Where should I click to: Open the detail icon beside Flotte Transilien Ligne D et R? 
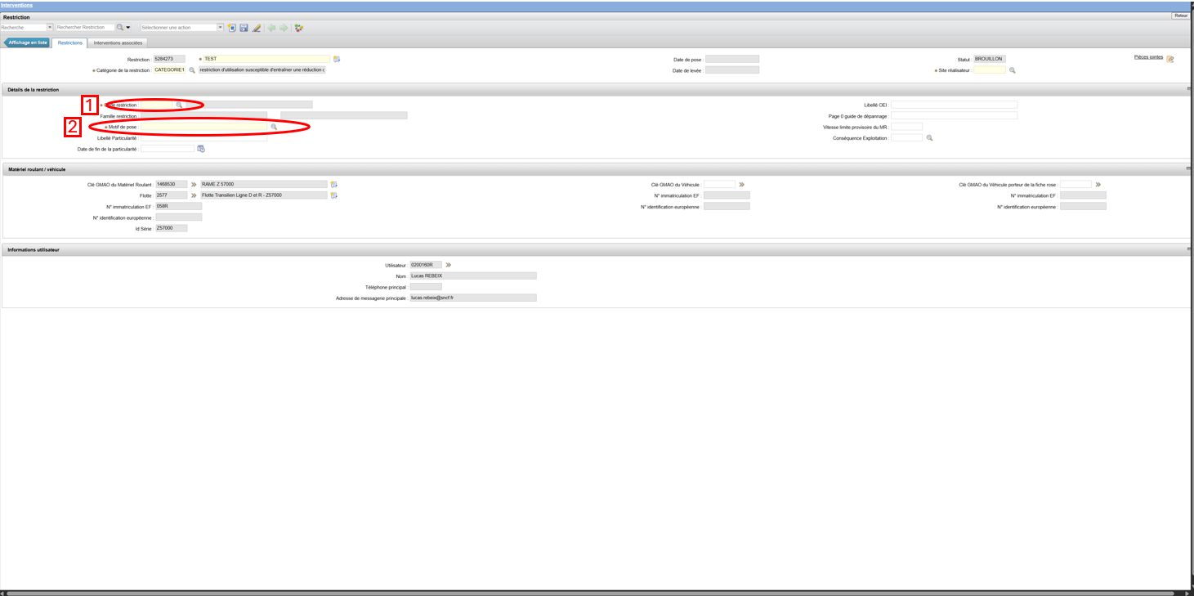[333, 195]
